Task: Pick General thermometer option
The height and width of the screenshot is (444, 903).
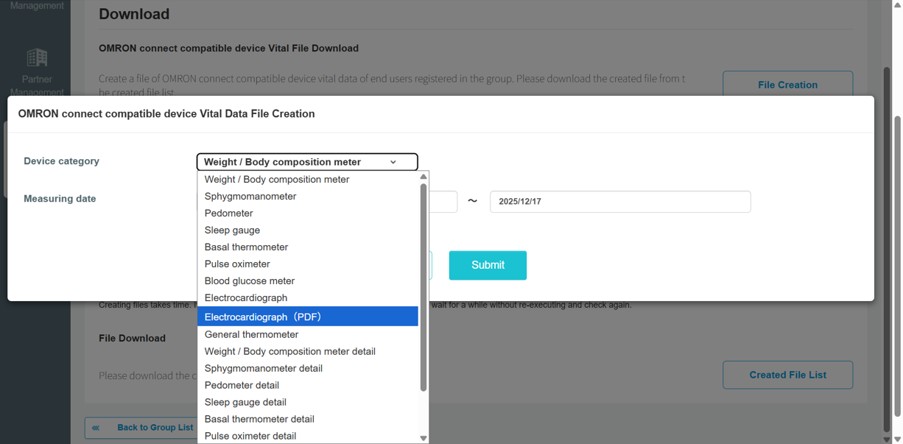Action: pyautogui.click(x=308, y=334)
